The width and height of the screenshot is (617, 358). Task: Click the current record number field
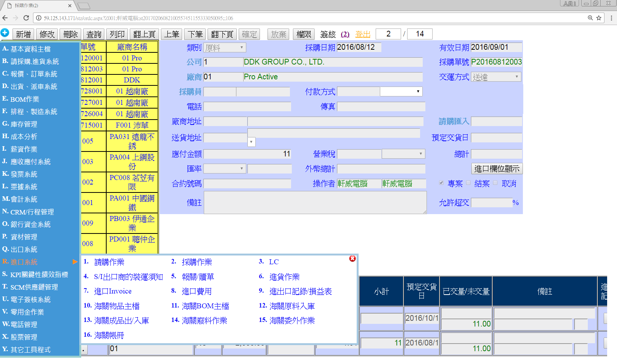[x=388, y=34]
